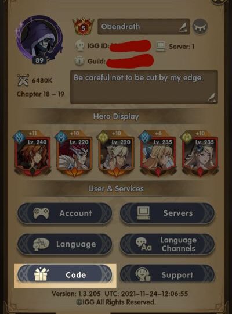
Task: Select the first Lv. 220 hero with +10
Action: pos(74,154)
